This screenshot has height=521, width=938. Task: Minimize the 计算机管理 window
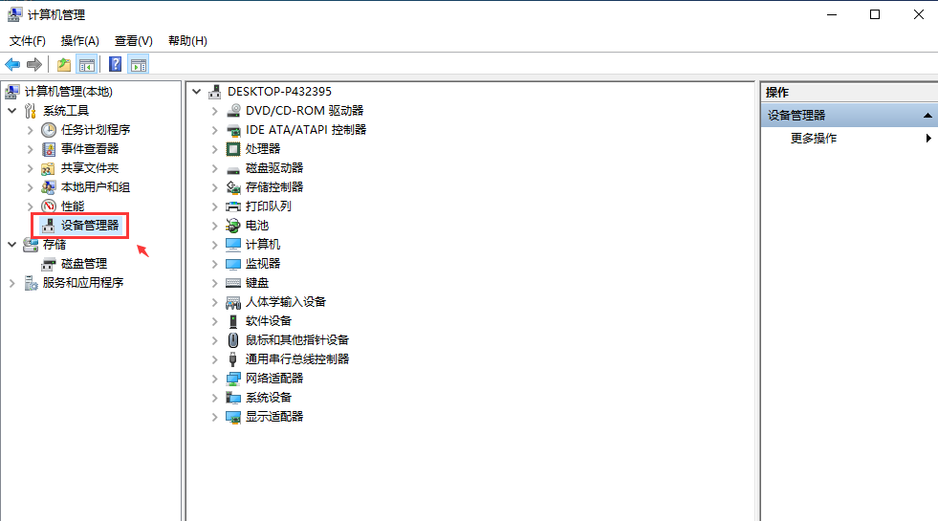click(x=832, y=14)
